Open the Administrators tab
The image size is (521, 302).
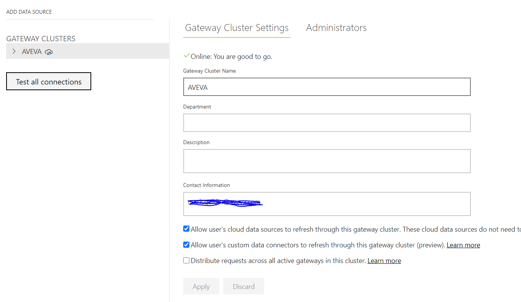pos(336,28)
